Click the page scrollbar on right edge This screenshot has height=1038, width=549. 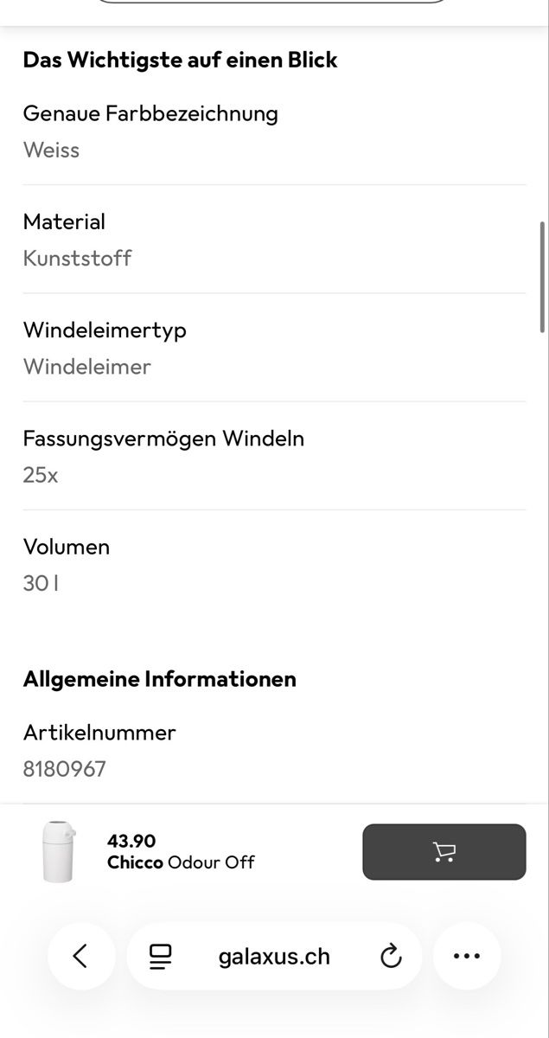pos(543,277)
